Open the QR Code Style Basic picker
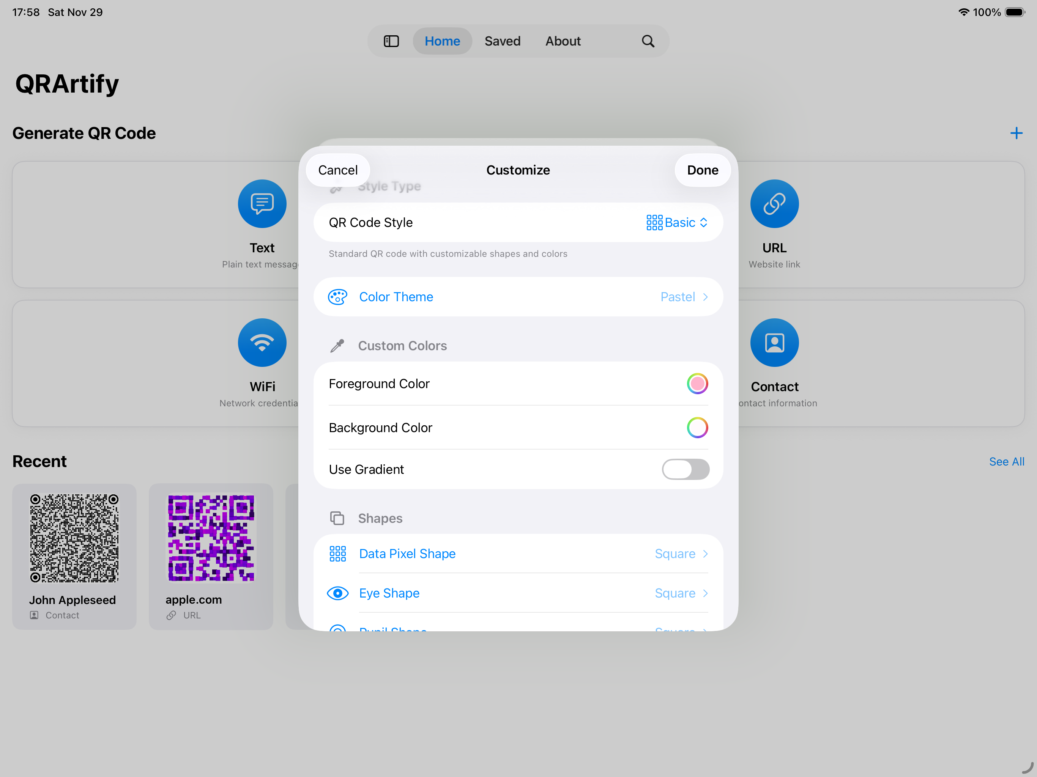Screen dimensions: 1037x777 677,223
